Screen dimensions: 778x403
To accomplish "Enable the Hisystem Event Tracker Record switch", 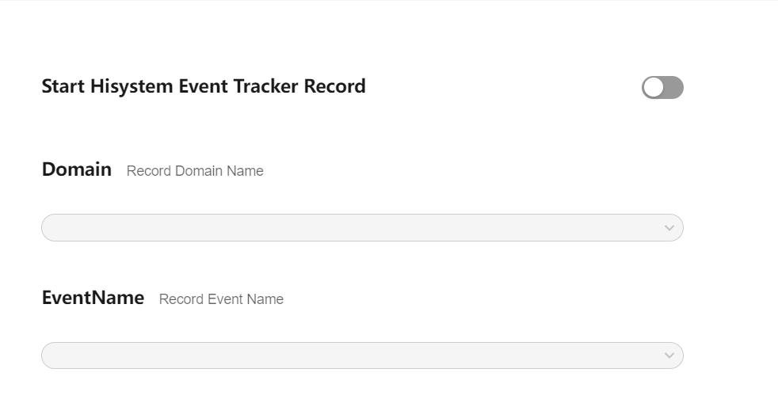I will click(x=662, y=88).
